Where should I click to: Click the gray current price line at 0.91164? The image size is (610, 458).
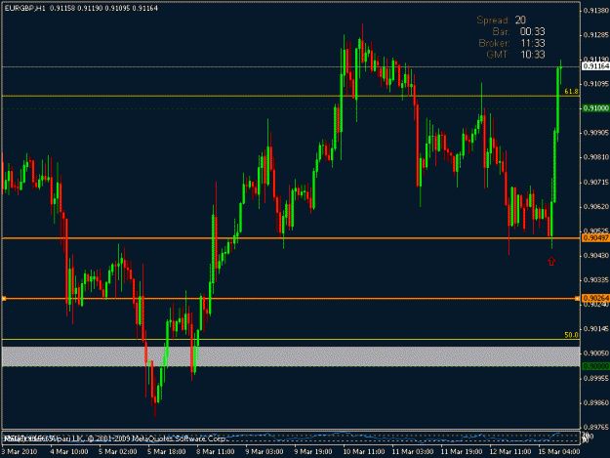pos(291,67)
